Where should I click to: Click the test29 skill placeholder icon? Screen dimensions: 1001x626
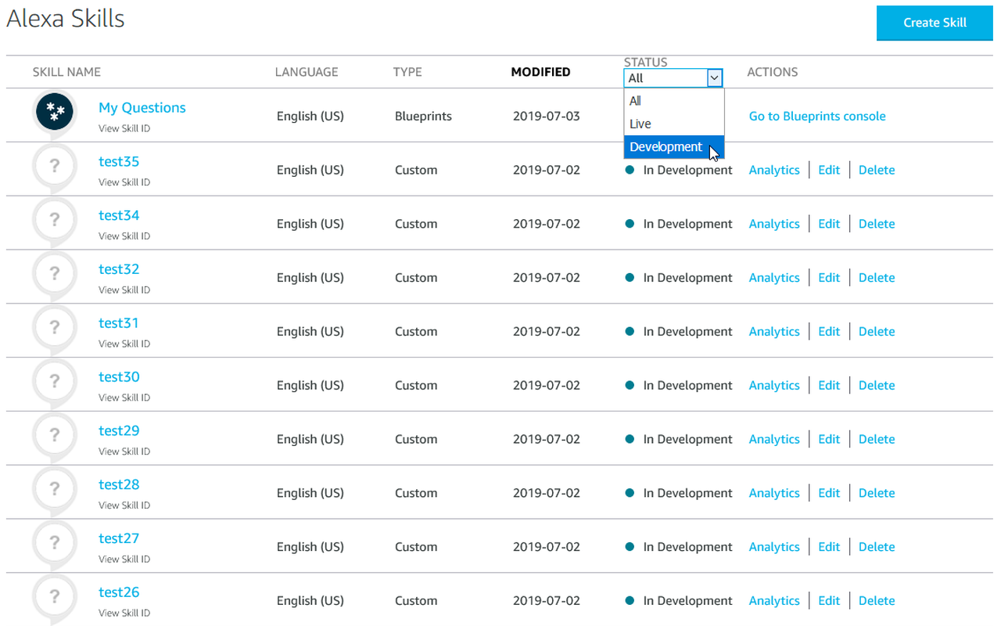pos(55,437)
